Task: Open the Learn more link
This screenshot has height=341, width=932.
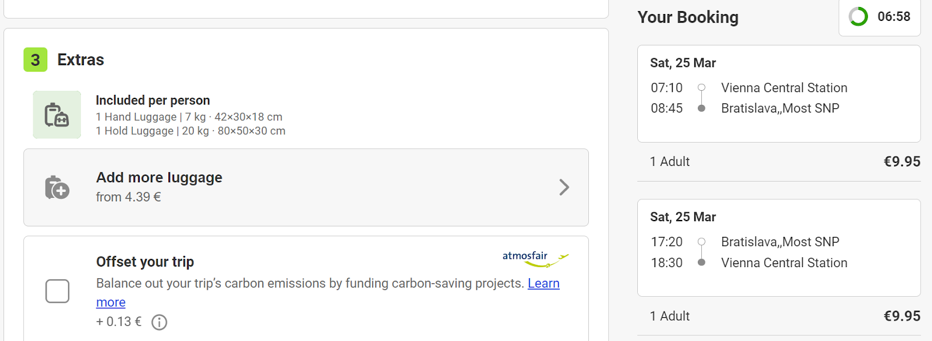Action: 328,293
